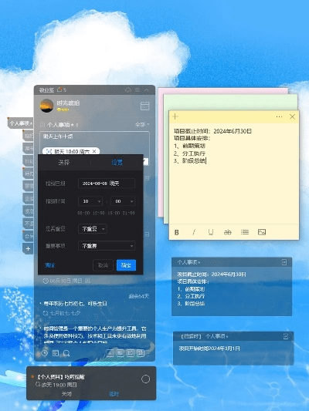Collapse the 敬业签 panel with the up chevron
This screenshot has height=411, width=309.
pos(147,90)
